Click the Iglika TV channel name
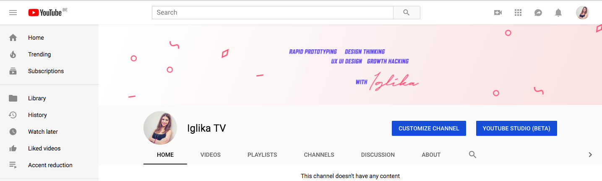Screen dimensions: 602x181 tap(206, 128)
